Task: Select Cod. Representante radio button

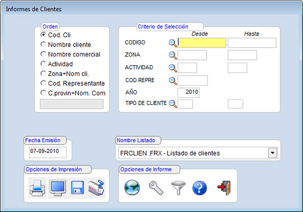Action: 73,83
